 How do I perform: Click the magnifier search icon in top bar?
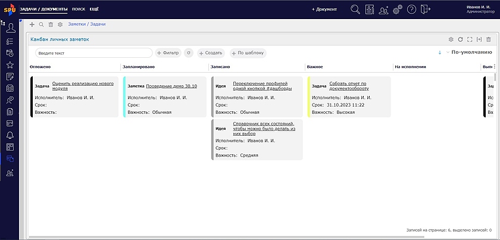[x=355, y=9]
